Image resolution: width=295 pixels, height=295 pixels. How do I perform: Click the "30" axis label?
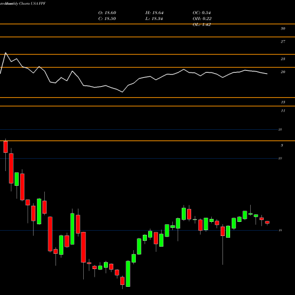283,28
